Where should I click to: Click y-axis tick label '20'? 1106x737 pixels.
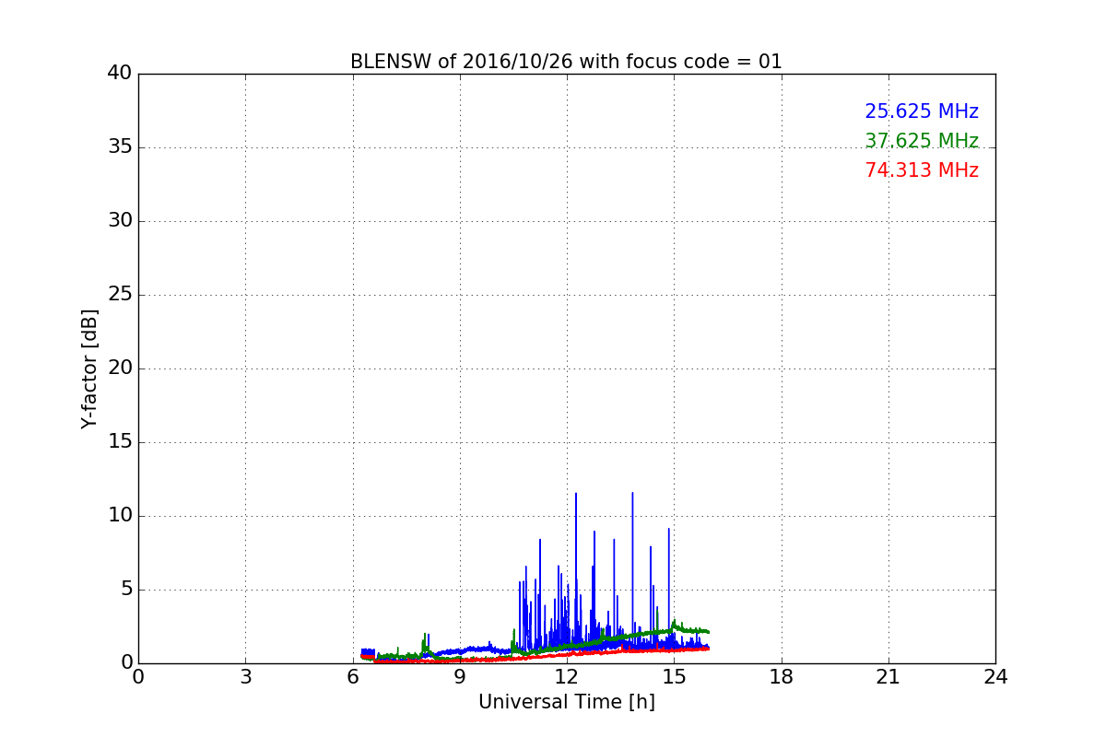[x=121, y=368]
